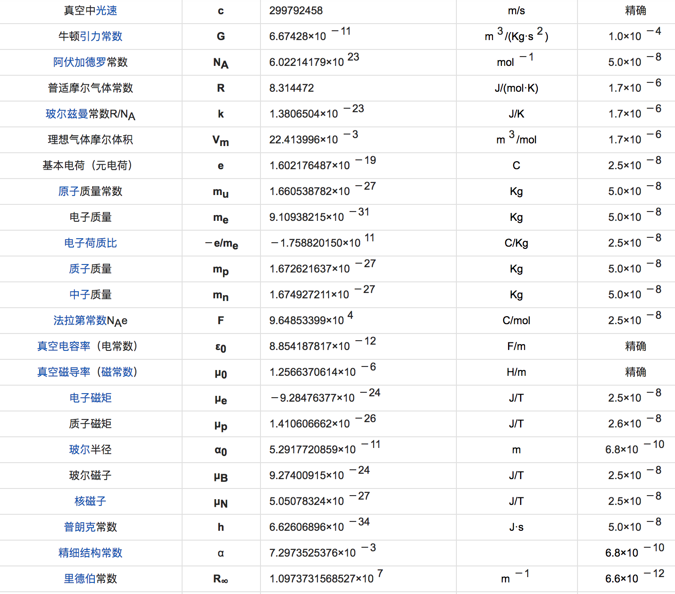Click the 磁常数 link in parentheses
The width and height of the screenshot is (675, 594).
pyautogui.click(x=117, y=372)
